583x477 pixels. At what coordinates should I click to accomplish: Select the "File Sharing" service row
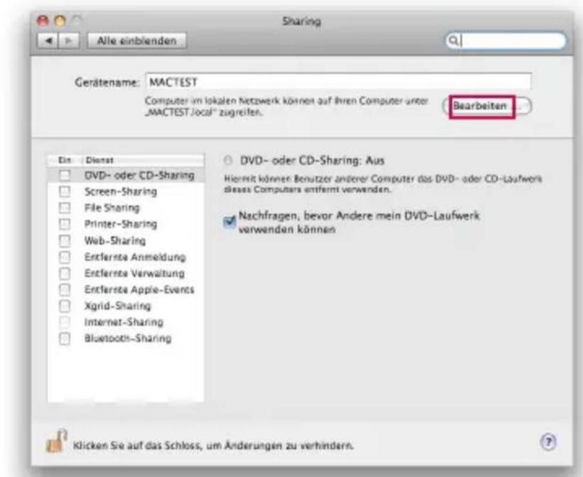(126, 208)
